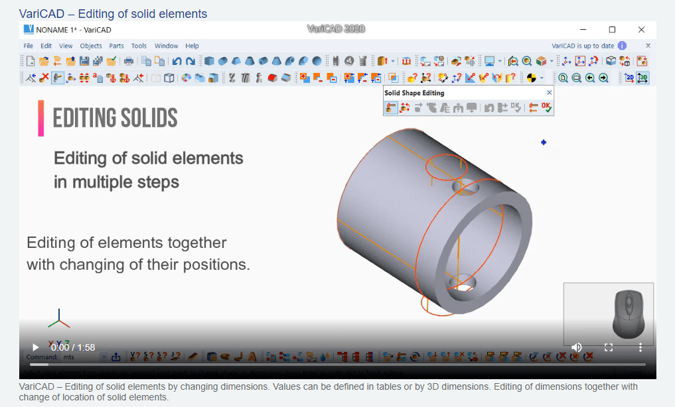The width and height of the screenshot is (675, 407).
Task: Click the orange boolean add icon with plus
Action: [305, 78]
